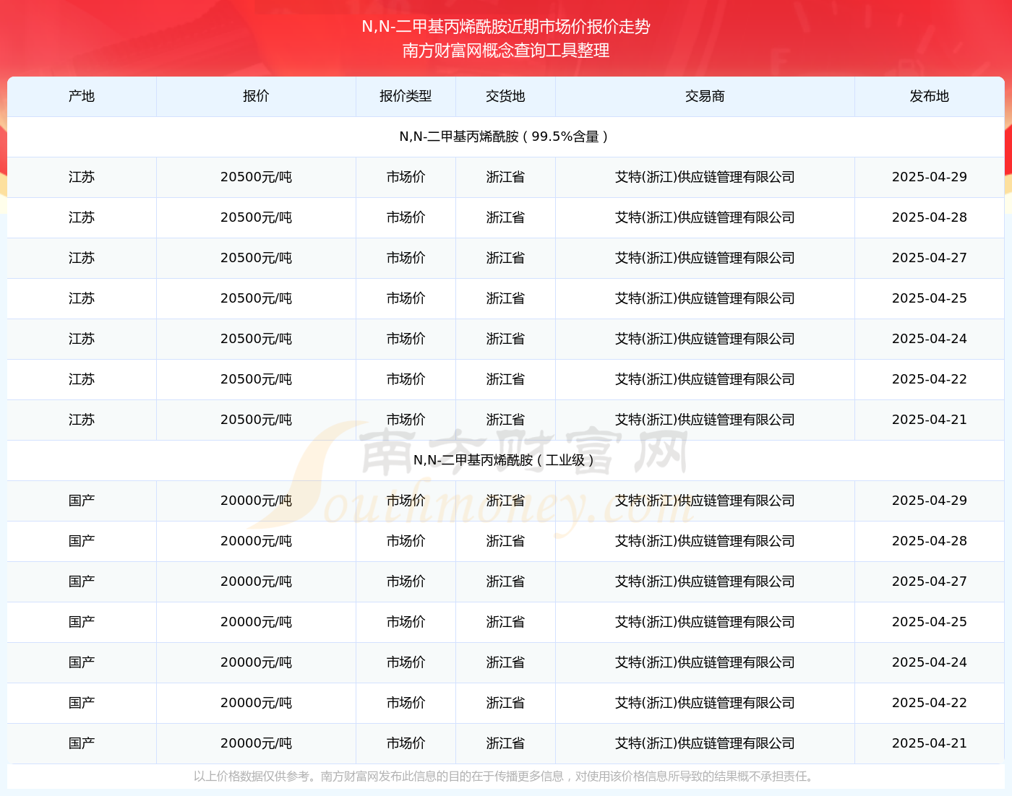The height and width of the screenshot is (796, 1012).
Task: Select date 2025-04-25 in the 江苏 section
Action: [x=930, y=298]
